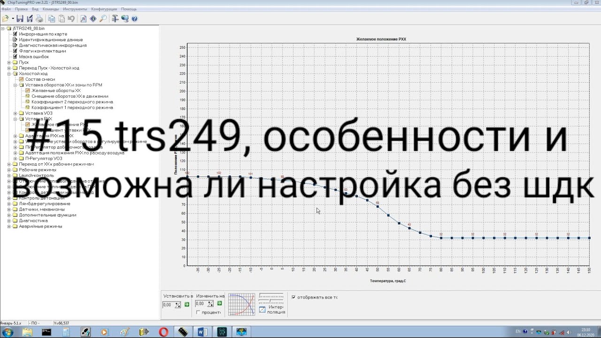The width and height of the screenshot is (601, 338).
Task: Select Коэффициент 1 переходного режима
Action: [x=72, y=108]
